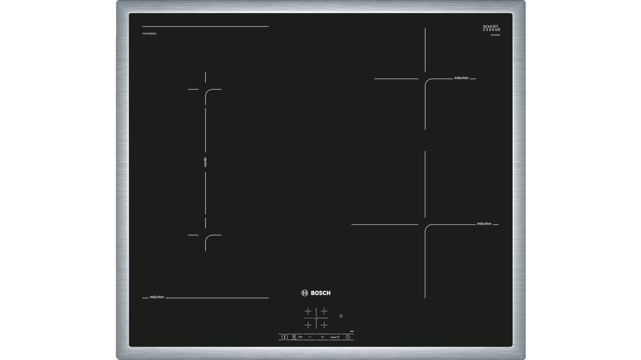The height and width of the screenshot is (360, 641).
Task: Tap the clock timer symbol
Action: click(x=348, y=337)
